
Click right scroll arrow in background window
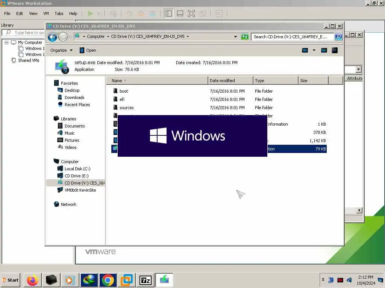[359, 210]
